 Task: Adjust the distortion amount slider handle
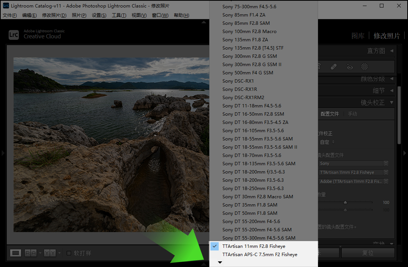[345, 202]
